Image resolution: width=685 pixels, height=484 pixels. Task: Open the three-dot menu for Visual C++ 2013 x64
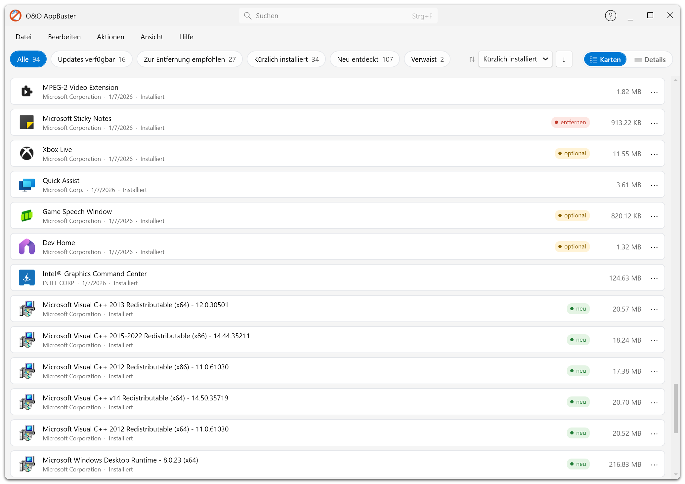pos(654,310)
